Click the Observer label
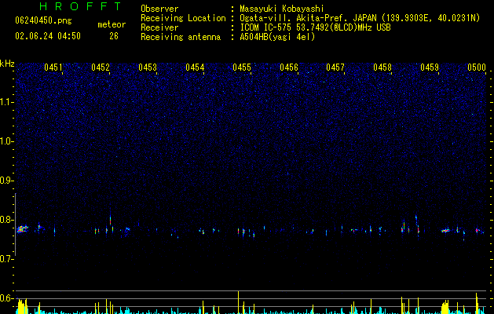The image size is (494, 314). (159, 9)
